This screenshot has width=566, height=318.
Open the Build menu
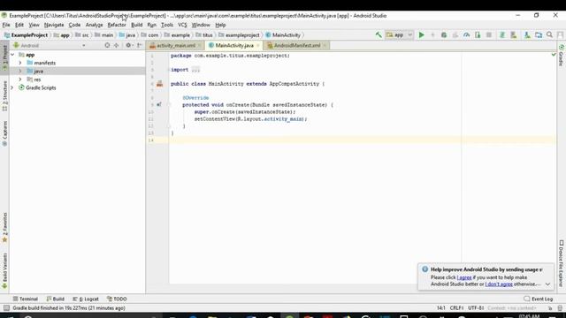136,25
